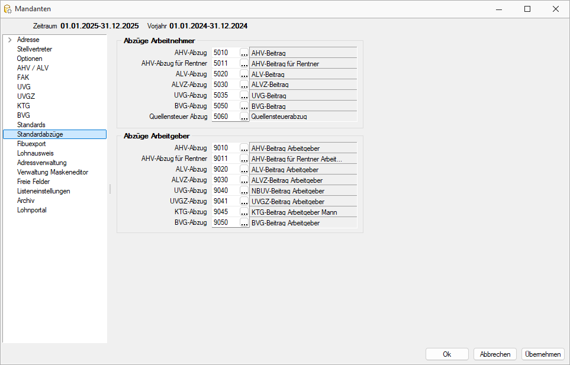Select Freie Felder in the sidebar
The height and width of the screenshot is (365, 570).
click(x=34, y=182)
